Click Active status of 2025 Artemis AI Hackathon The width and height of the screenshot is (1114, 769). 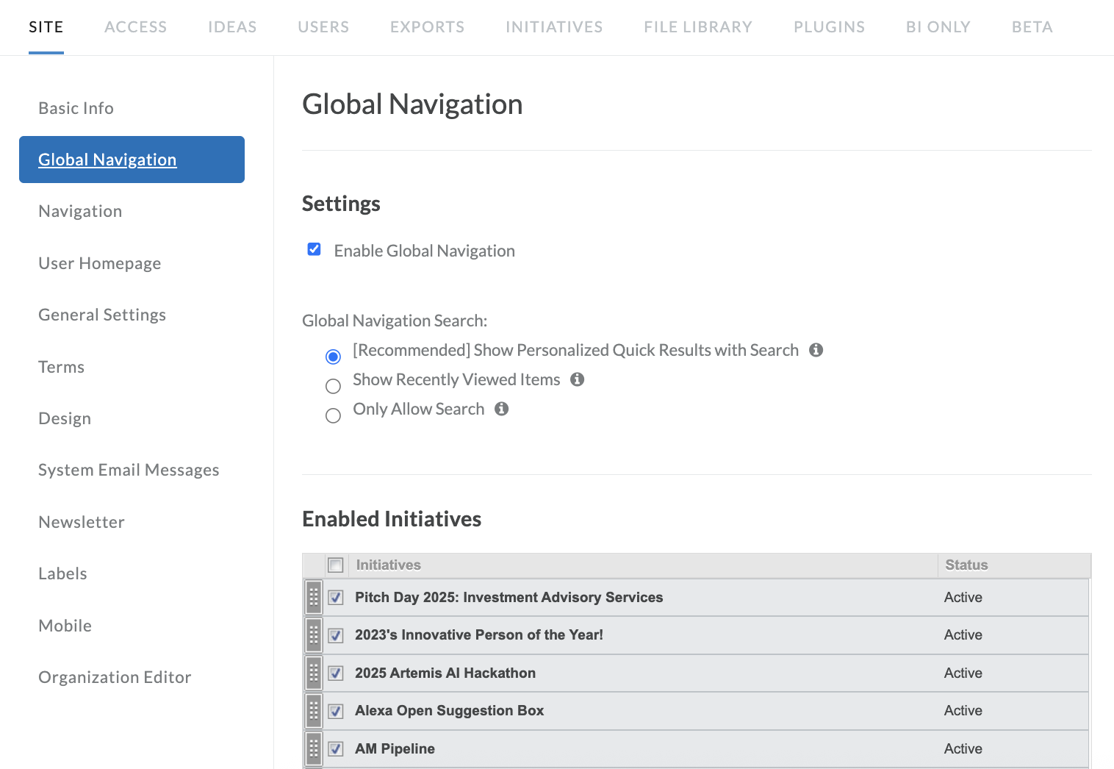[x=963, y=673]
